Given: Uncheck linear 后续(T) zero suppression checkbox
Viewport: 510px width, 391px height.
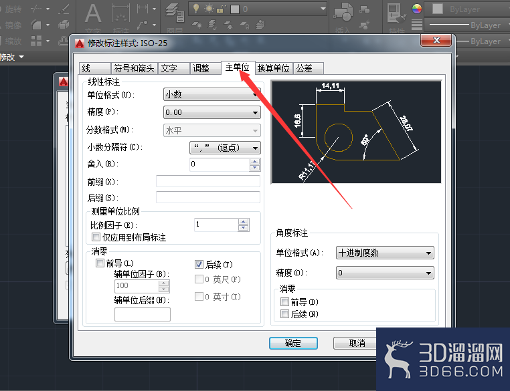Looking at the screenshot, I should point(199,265).
